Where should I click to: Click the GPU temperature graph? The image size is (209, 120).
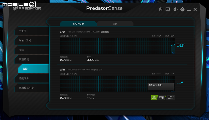tap(117, 84)
